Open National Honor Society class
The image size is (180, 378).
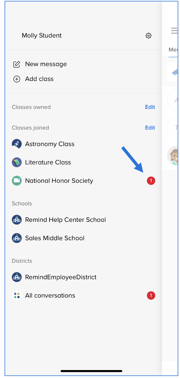59,181
